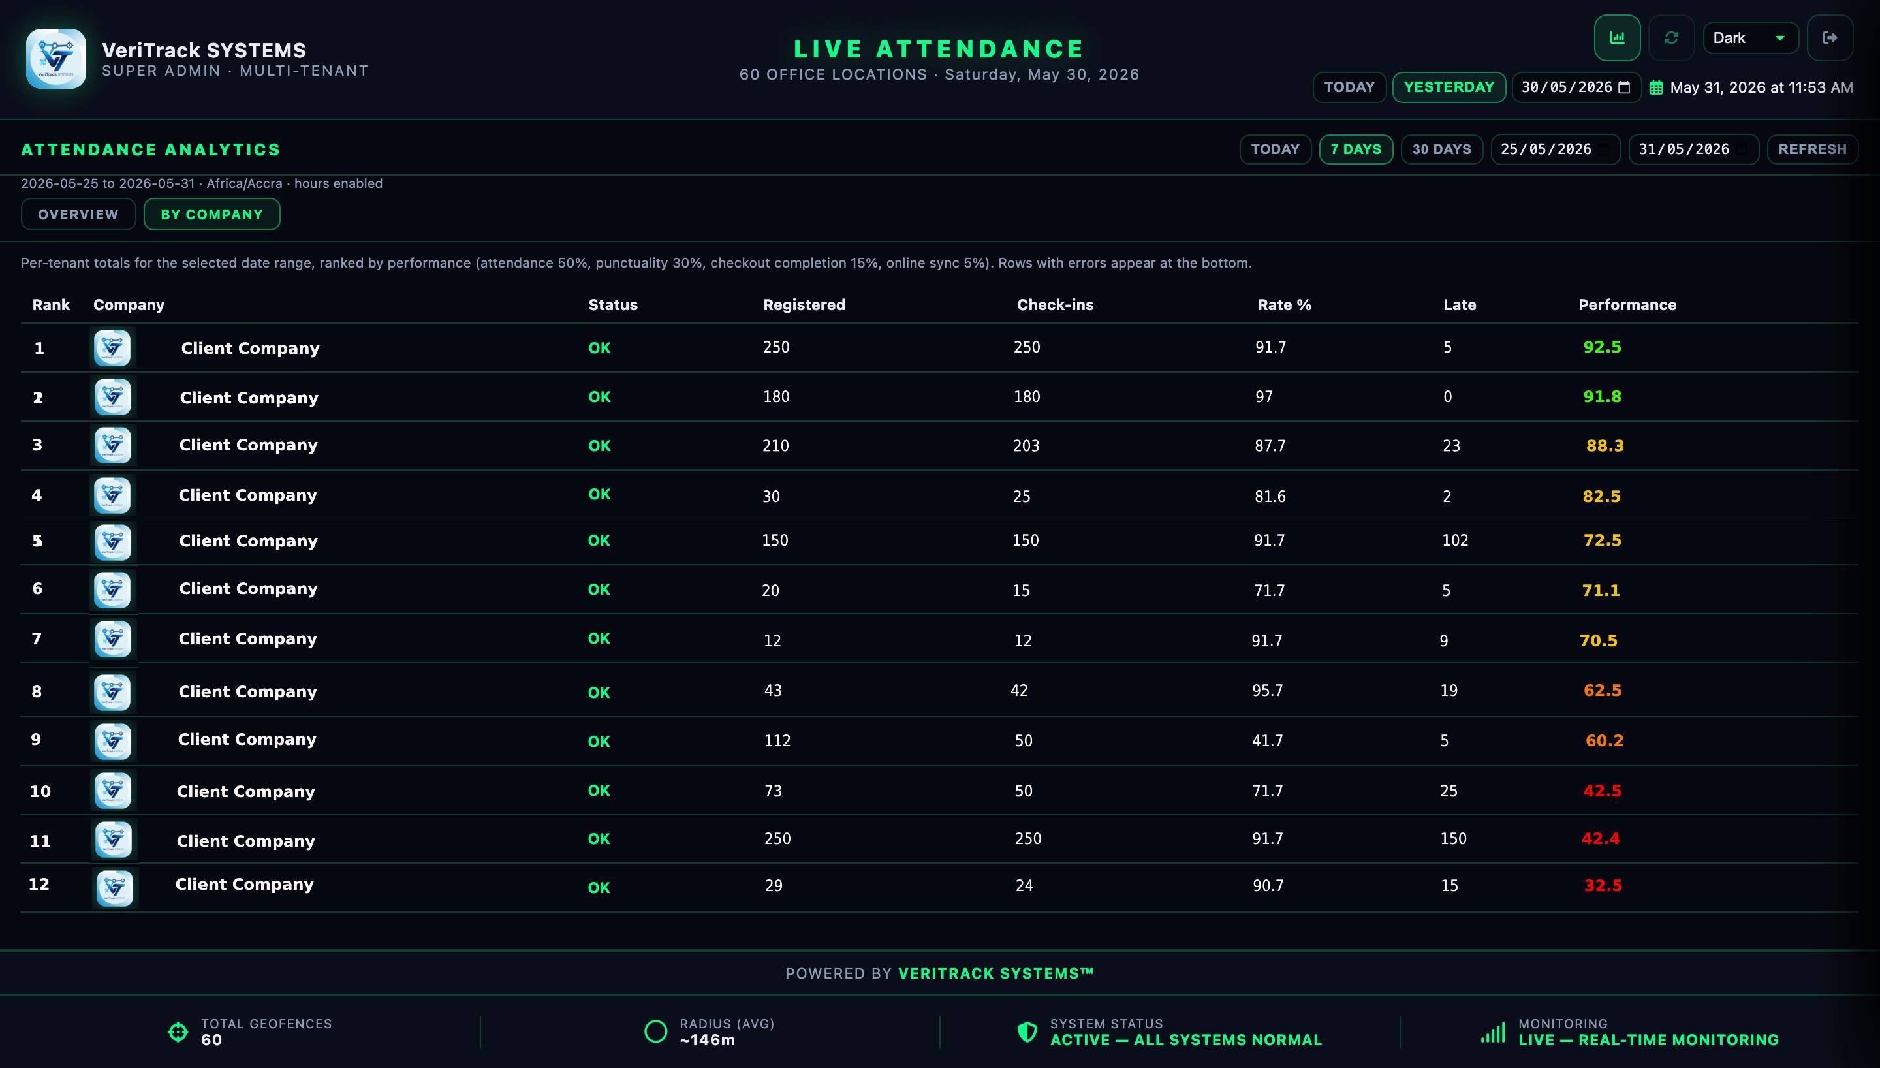Screen dimensions: 1880x1068
Task: Choose the 30 DAYS range
Action: pos(1441,149)
